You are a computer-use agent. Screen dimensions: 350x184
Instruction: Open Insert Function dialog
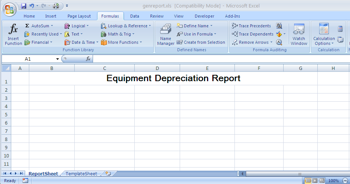[14, 34]
